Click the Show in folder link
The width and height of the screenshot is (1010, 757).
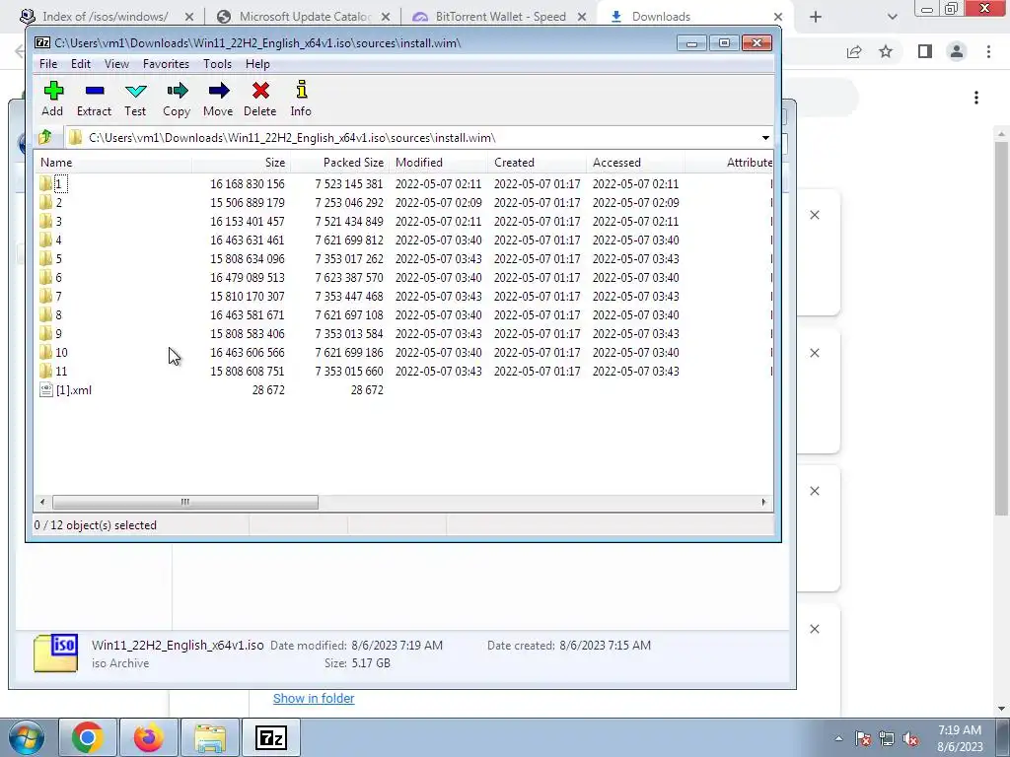[314, 699]
